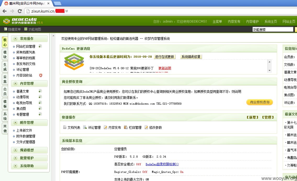Expand the 批量维护 menu section
Viewport: 297px width, 181px height.
pos(15,158)
